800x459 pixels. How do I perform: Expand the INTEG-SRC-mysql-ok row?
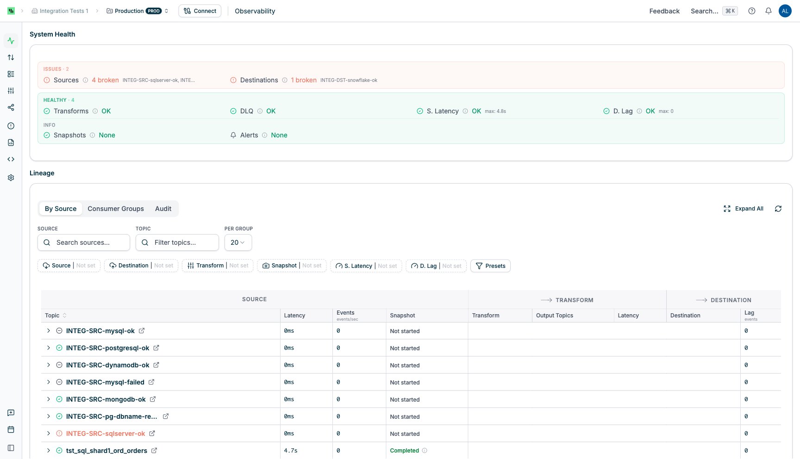48,331
